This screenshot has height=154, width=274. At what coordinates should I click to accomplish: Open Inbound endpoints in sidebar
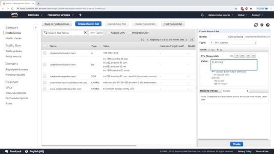tap(16, 93)
